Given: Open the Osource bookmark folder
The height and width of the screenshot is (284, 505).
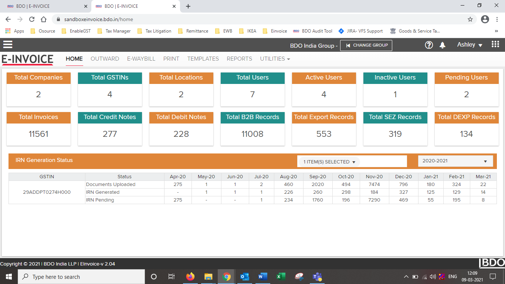Looking at the screenshot, I should (43, 31).
